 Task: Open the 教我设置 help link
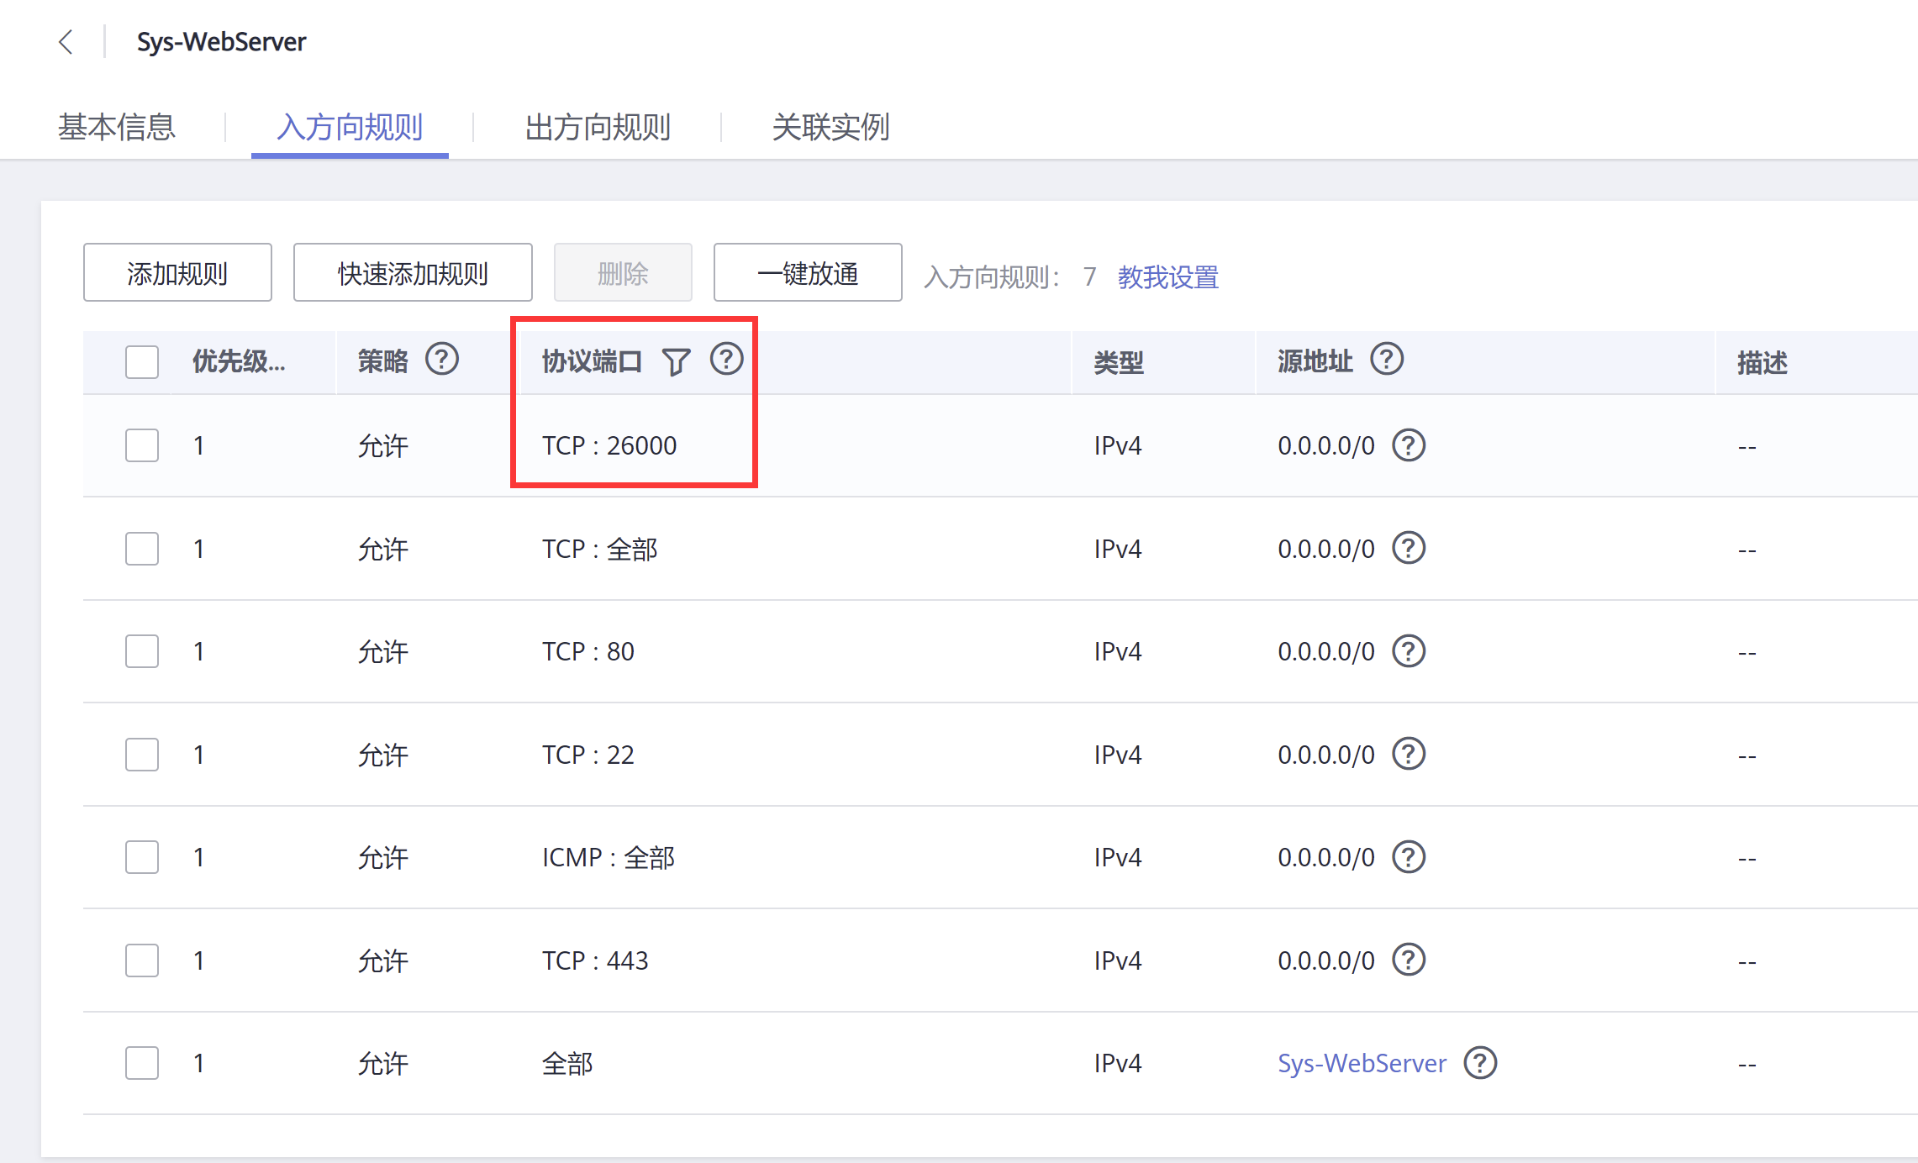tap(1167, 276)
